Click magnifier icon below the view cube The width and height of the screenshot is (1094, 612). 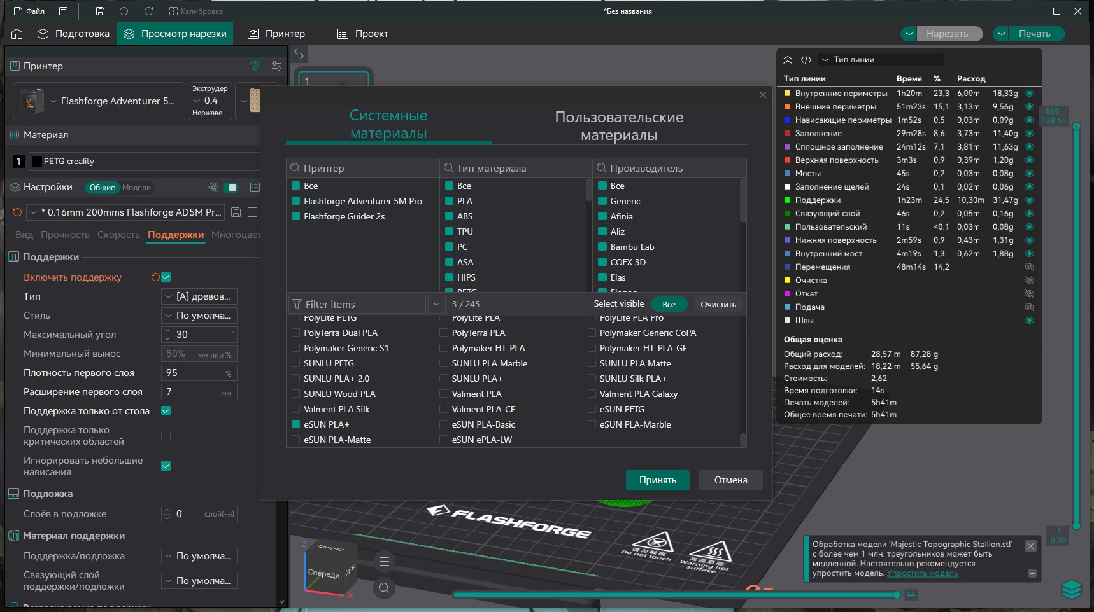(x=384, y=588)
